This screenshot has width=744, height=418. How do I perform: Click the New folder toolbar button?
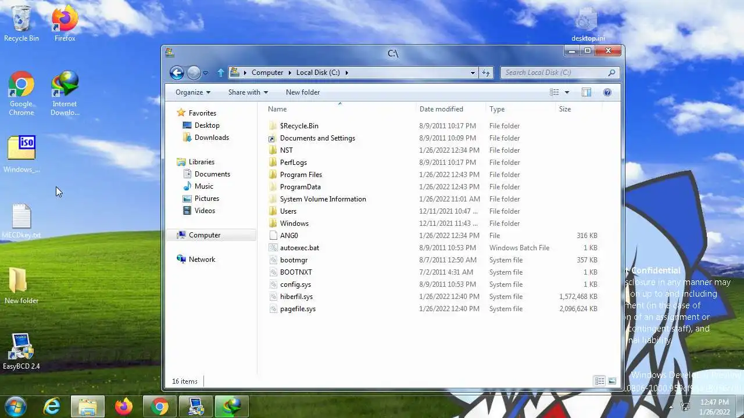click(303, 92)
